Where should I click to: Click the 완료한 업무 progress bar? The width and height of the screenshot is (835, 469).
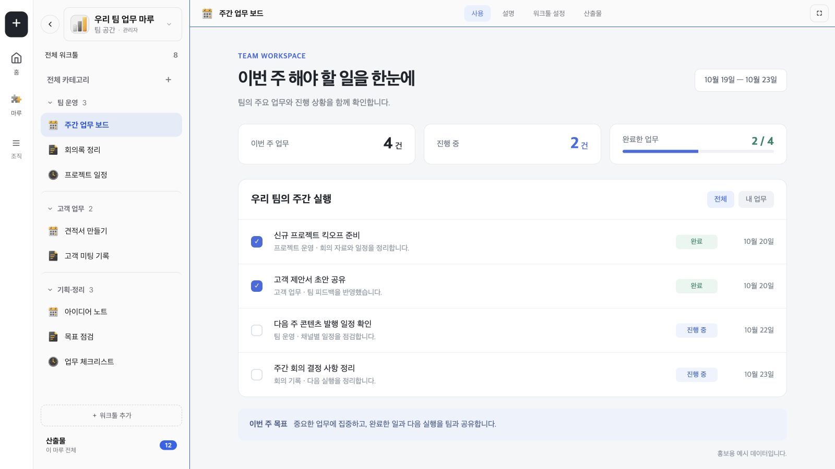pos(698,152)
